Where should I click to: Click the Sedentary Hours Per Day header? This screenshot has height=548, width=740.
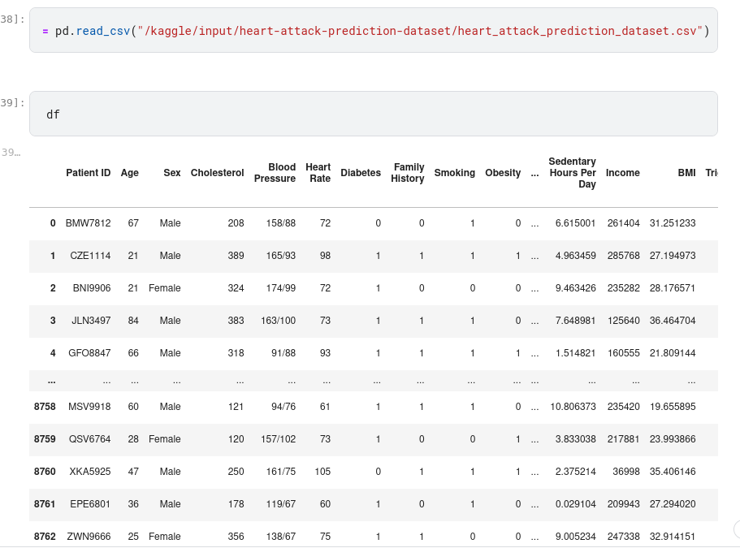572,173
